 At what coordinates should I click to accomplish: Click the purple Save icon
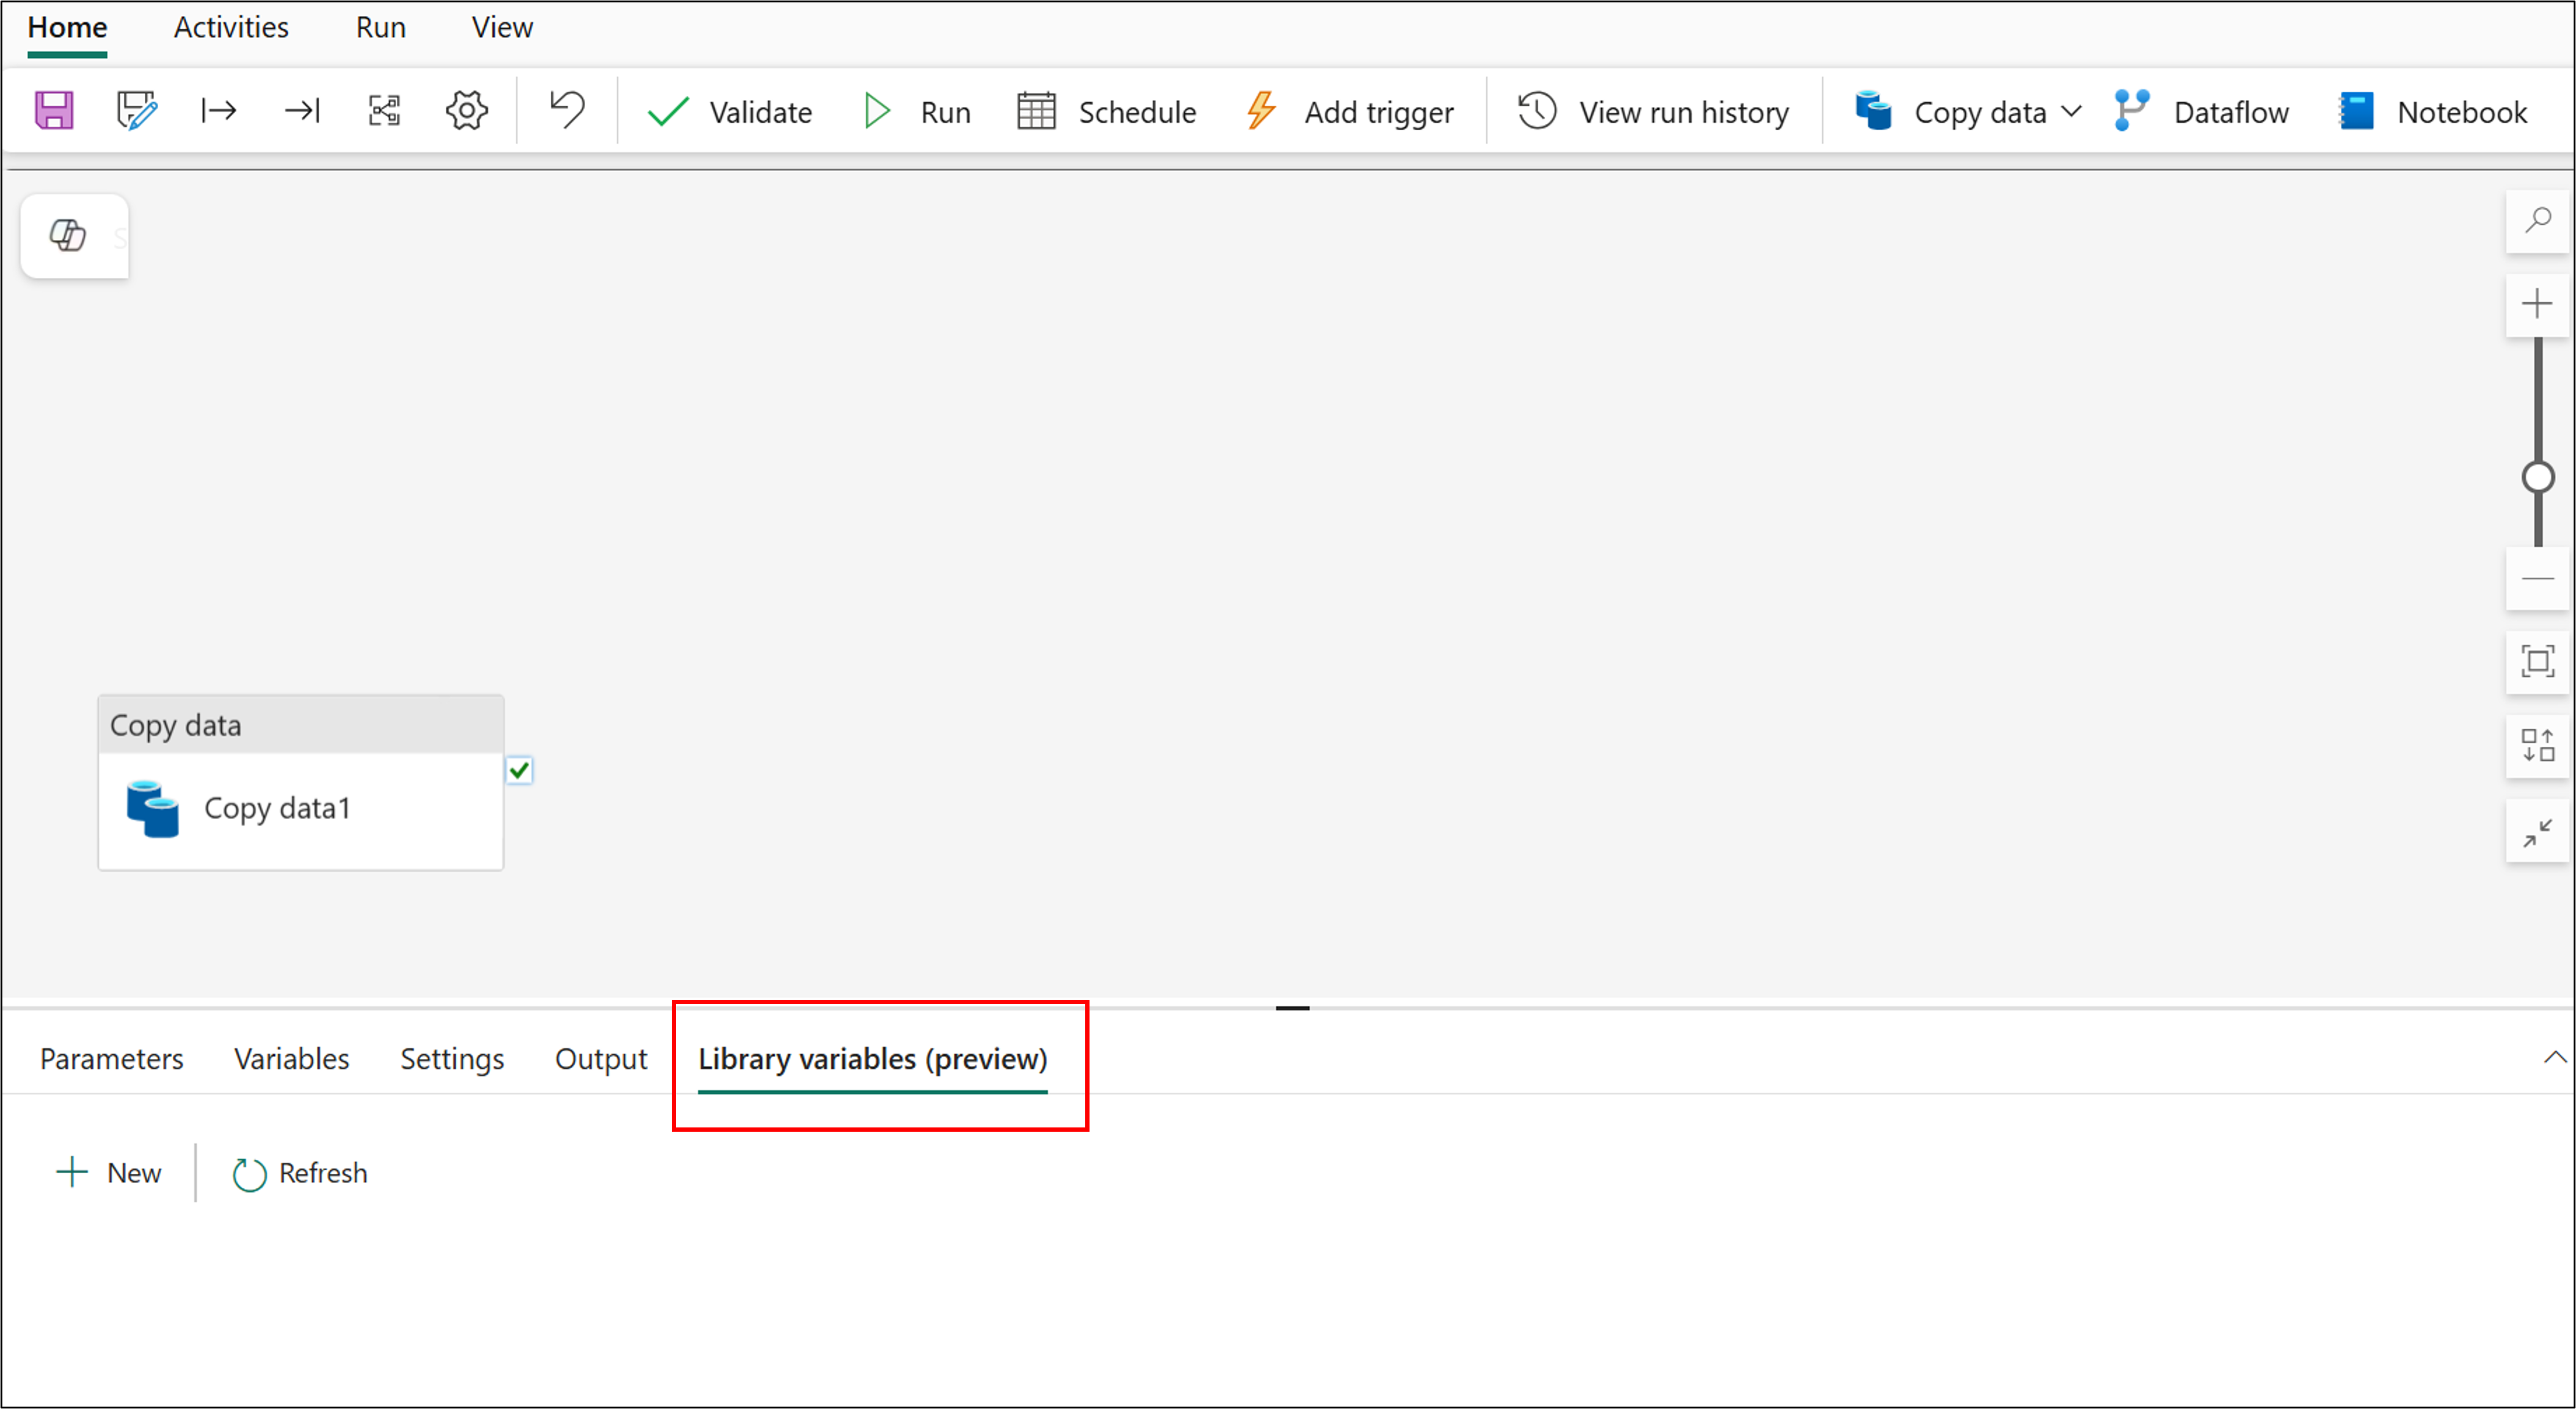[54, 110]
